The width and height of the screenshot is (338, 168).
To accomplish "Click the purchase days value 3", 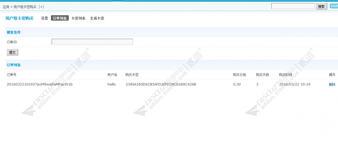I will coord(257,84).
